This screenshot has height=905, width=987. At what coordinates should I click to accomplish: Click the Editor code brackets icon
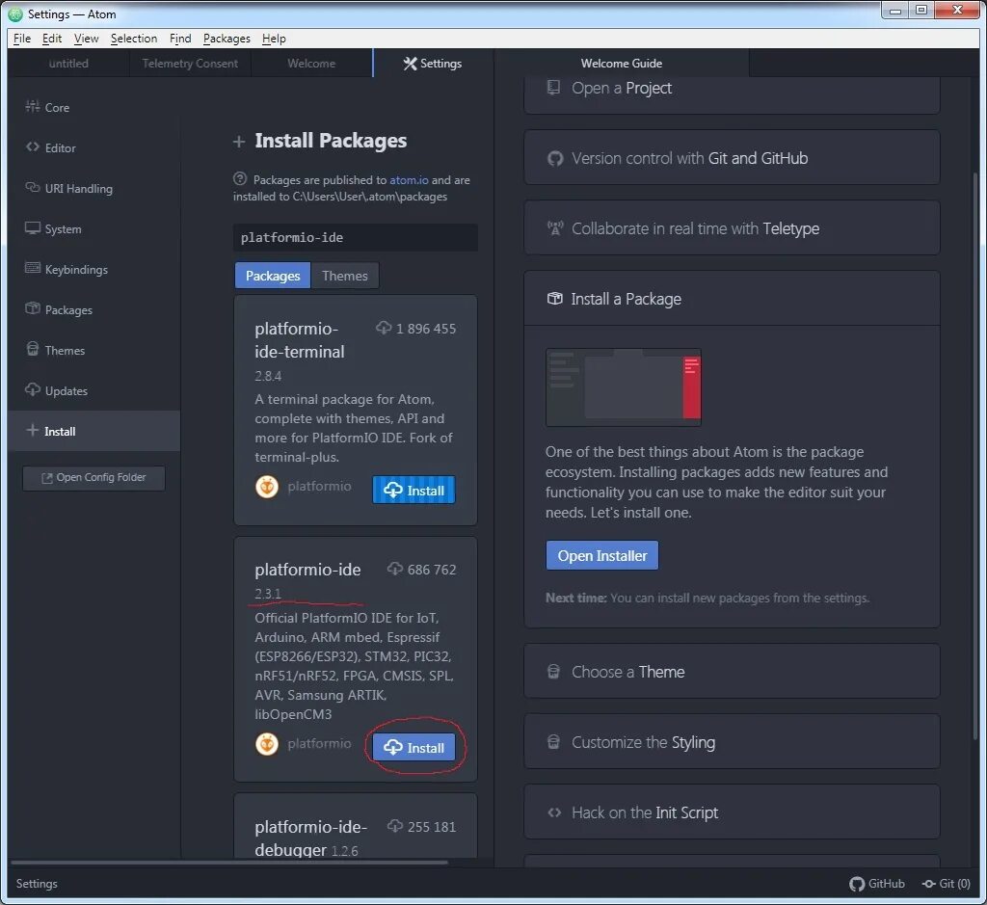[32, 147]
